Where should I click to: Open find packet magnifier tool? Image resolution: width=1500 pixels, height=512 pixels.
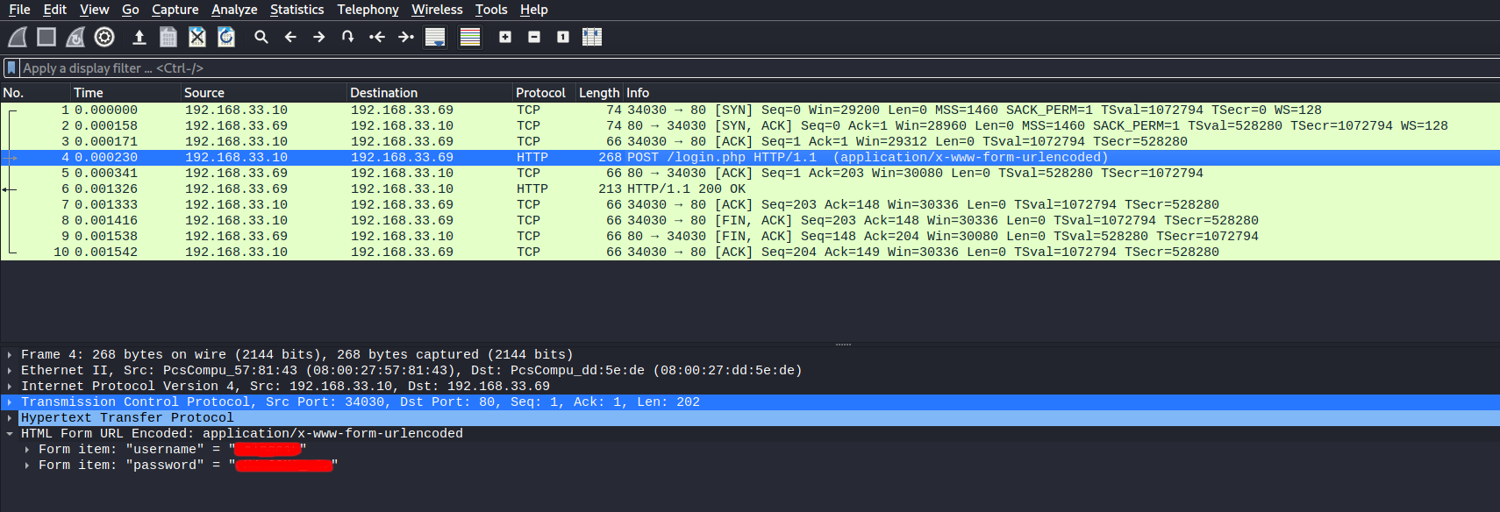[x=261, y=37]
